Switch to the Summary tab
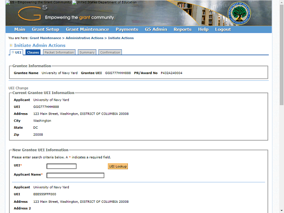The height and width of the screenshot is (213, 284). tap(87, 52)
